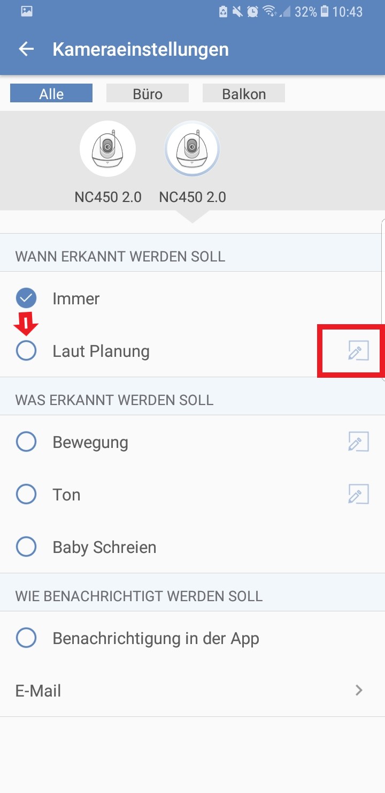Switch to the Büro tab
The width and height of the screenshot is (385, 793).
[x=148, y=94]
